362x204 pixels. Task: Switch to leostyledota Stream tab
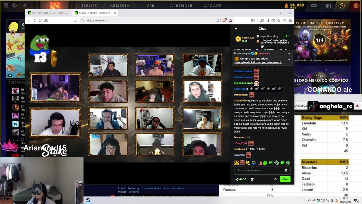click(x=48, y=13)
